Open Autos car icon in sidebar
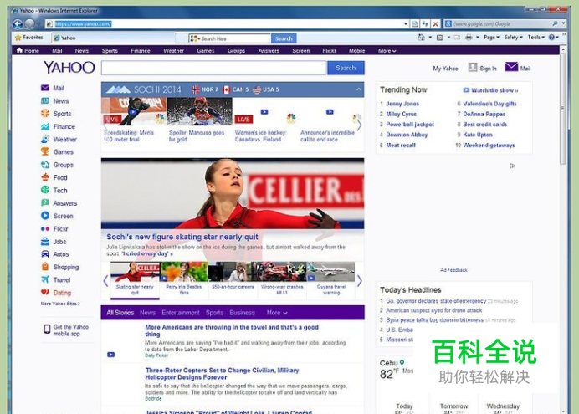The height and width of the screenshot is (414, 579). pyautogui.click(x=45, y=254)
